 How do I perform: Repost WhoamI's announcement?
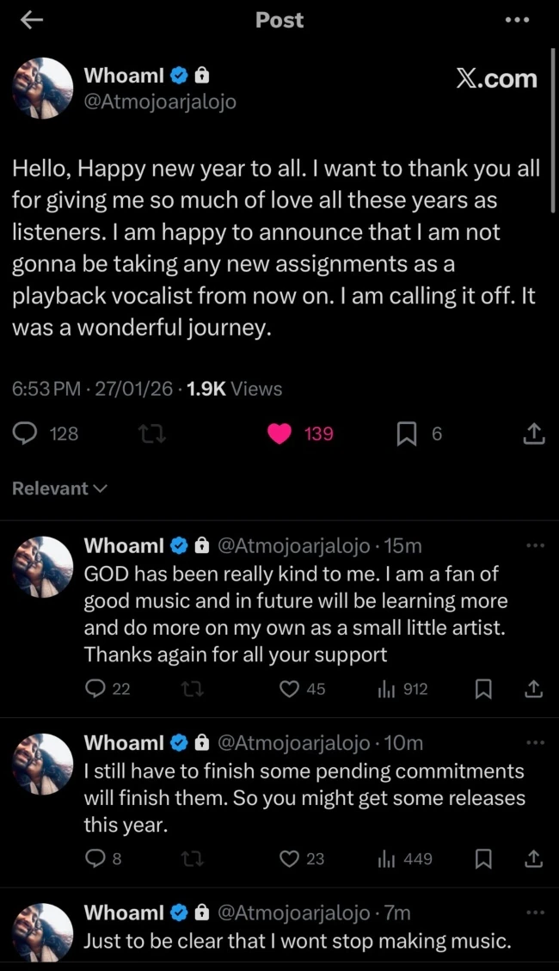click(x=151, y=433)
